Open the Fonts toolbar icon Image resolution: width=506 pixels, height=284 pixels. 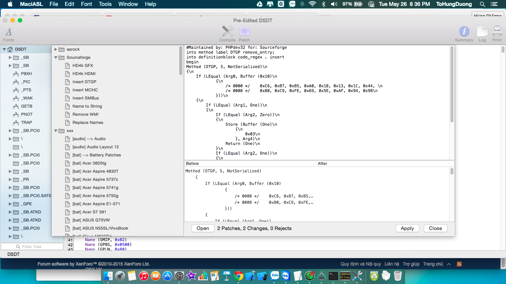(9, 33)
